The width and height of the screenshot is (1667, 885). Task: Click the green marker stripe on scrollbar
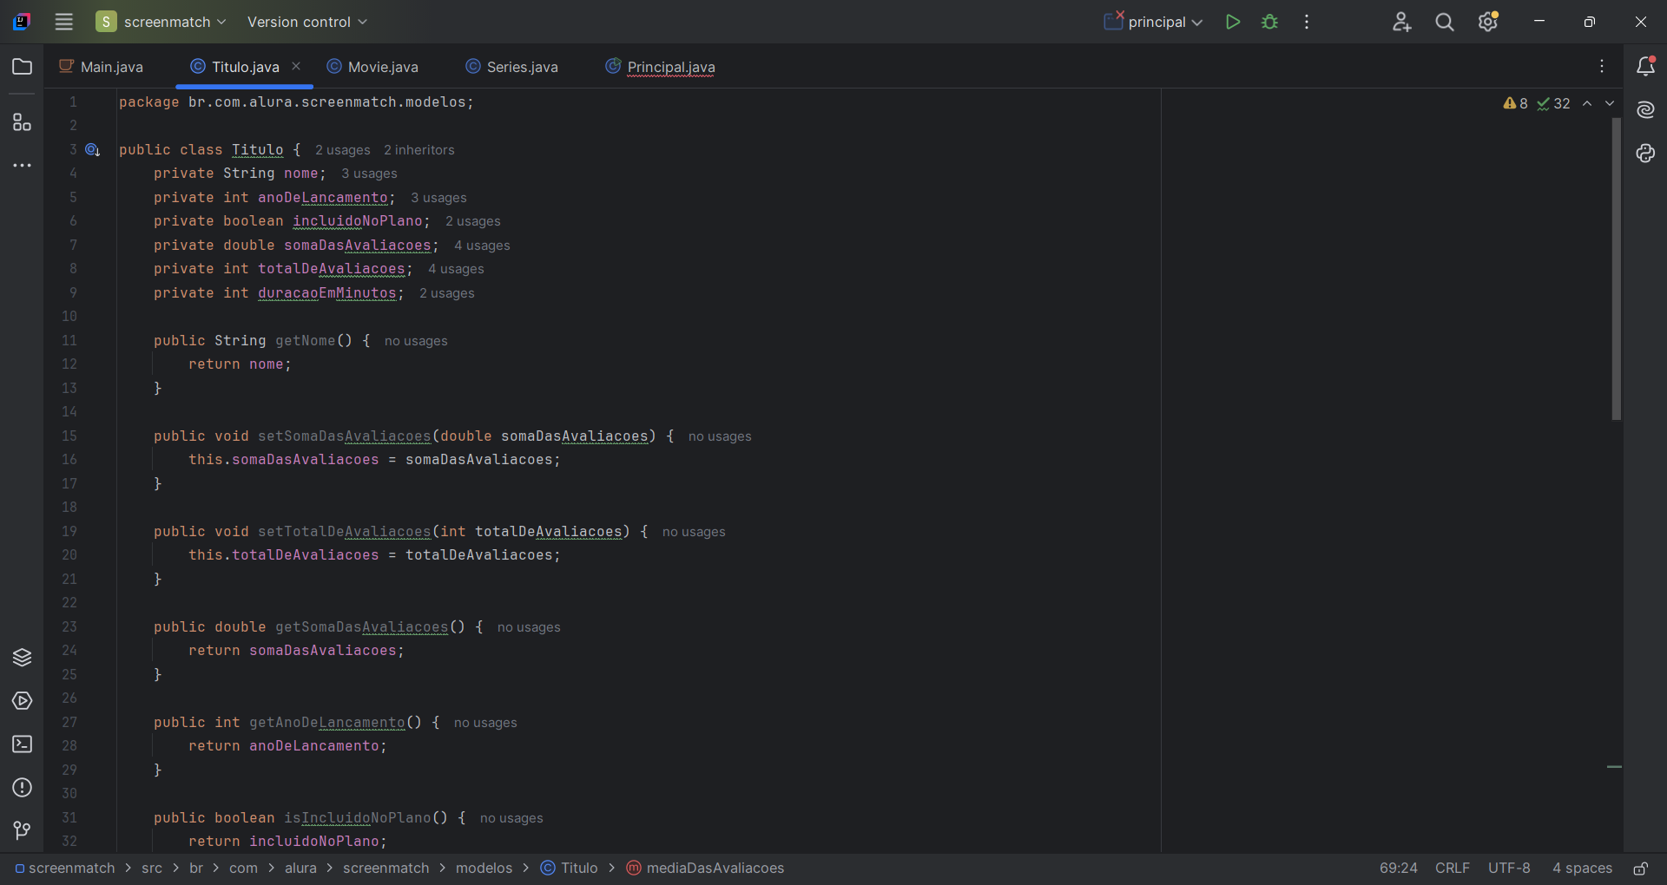pyautogui.click(x=1614, y=767)
